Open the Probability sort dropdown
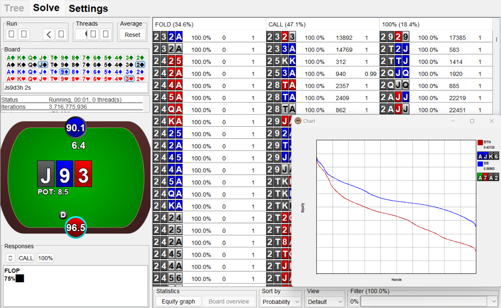 pos(280,302)
